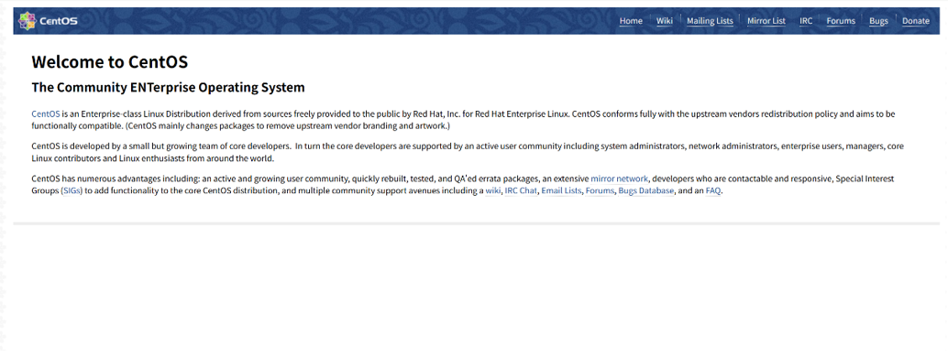This screenshot has width=948, height=357.
Task: Open Mailing Lists in top navigation
Action: (x=710, y=20)
